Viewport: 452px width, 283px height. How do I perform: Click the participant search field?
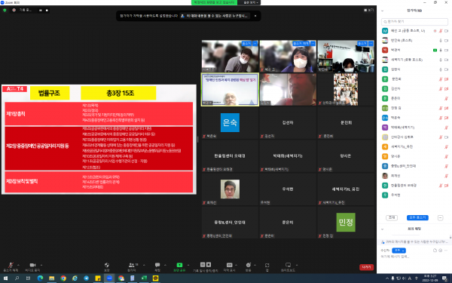[x=414, y=22]
